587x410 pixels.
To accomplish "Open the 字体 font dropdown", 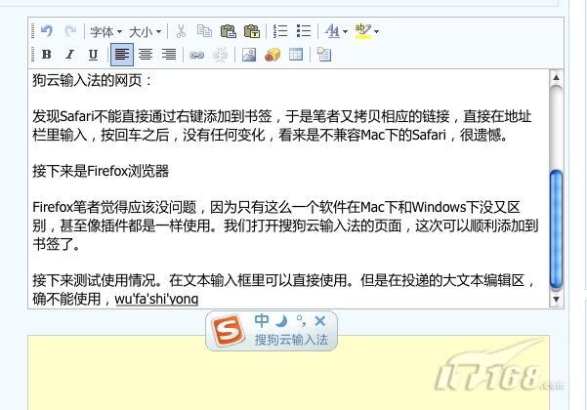I will [105, 32].
